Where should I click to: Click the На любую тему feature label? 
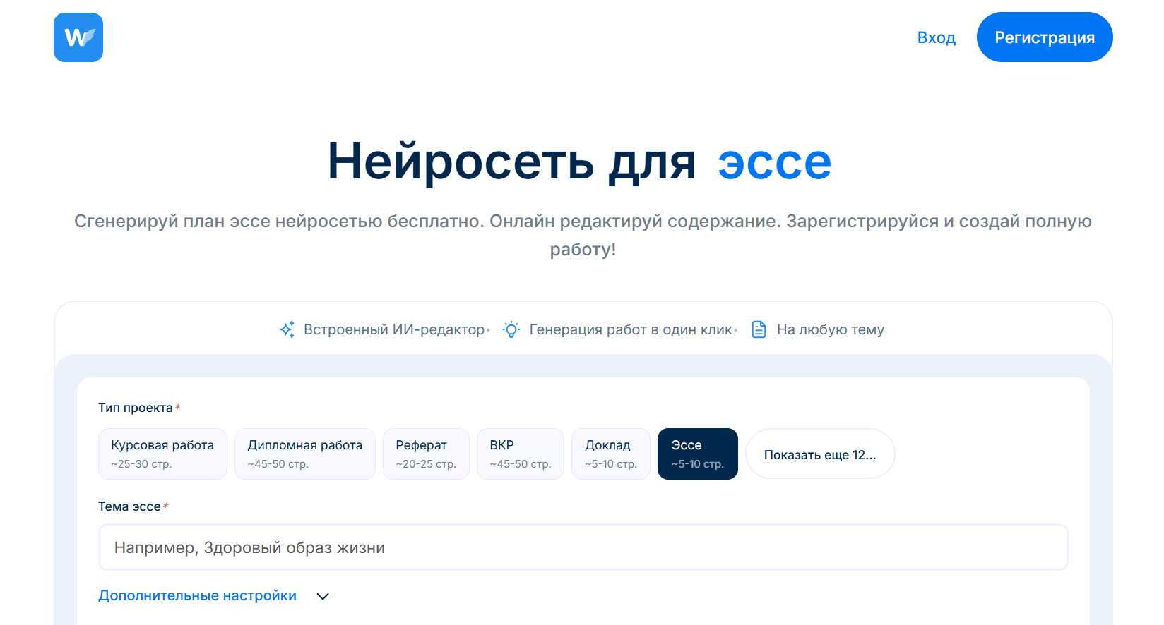(830, 329)
